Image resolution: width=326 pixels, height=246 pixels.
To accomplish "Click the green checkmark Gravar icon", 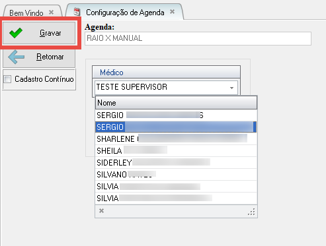I will 16,33.
